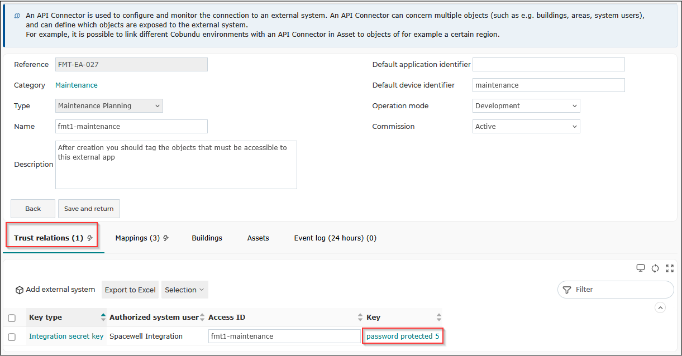Open the Operation mode dropdown
The height and width of the screenshot is (356, 682).
[x=526, y=106]
